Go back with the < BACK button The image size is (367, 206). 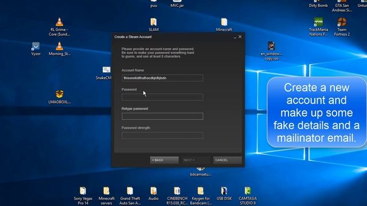[x=164, y=160]
